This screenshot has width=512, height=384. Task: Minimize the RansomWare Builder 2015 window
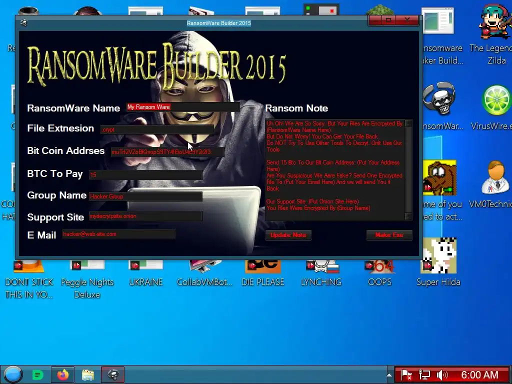(376, 20)
